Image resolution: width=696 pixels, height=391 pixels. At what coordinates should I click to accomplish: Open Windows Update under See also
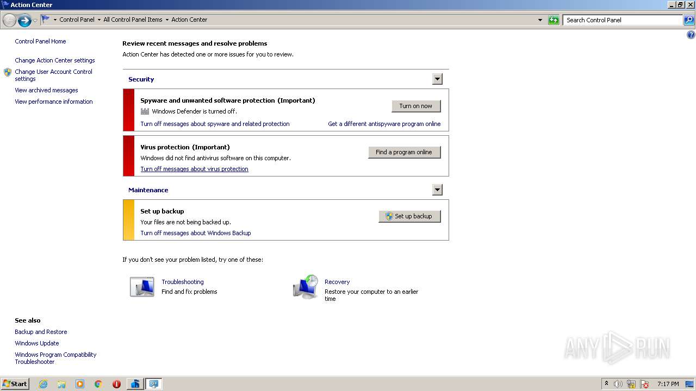(37, 343)
